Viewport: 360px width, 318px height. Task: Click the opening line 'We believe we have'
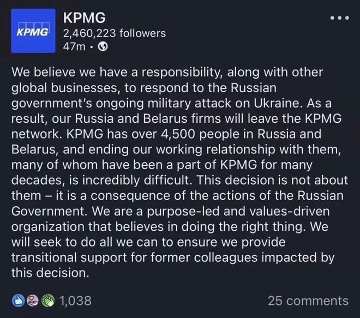[70, 72]
